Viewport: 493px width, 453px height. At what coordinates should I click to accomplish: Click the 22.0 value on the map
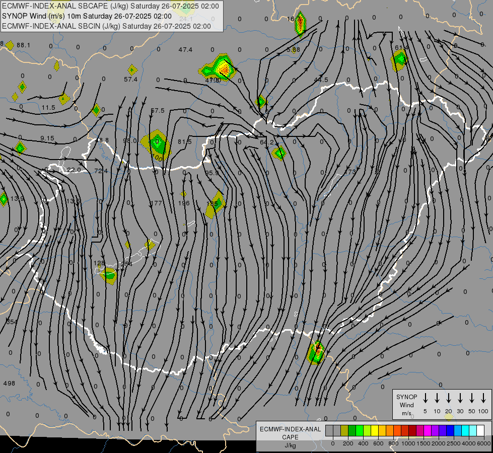(x=74, y=170)
